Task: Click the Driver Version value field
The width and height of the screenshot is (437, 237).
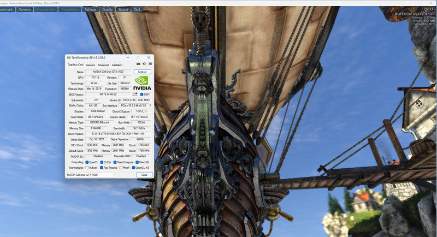Action: tap(118, 134)
